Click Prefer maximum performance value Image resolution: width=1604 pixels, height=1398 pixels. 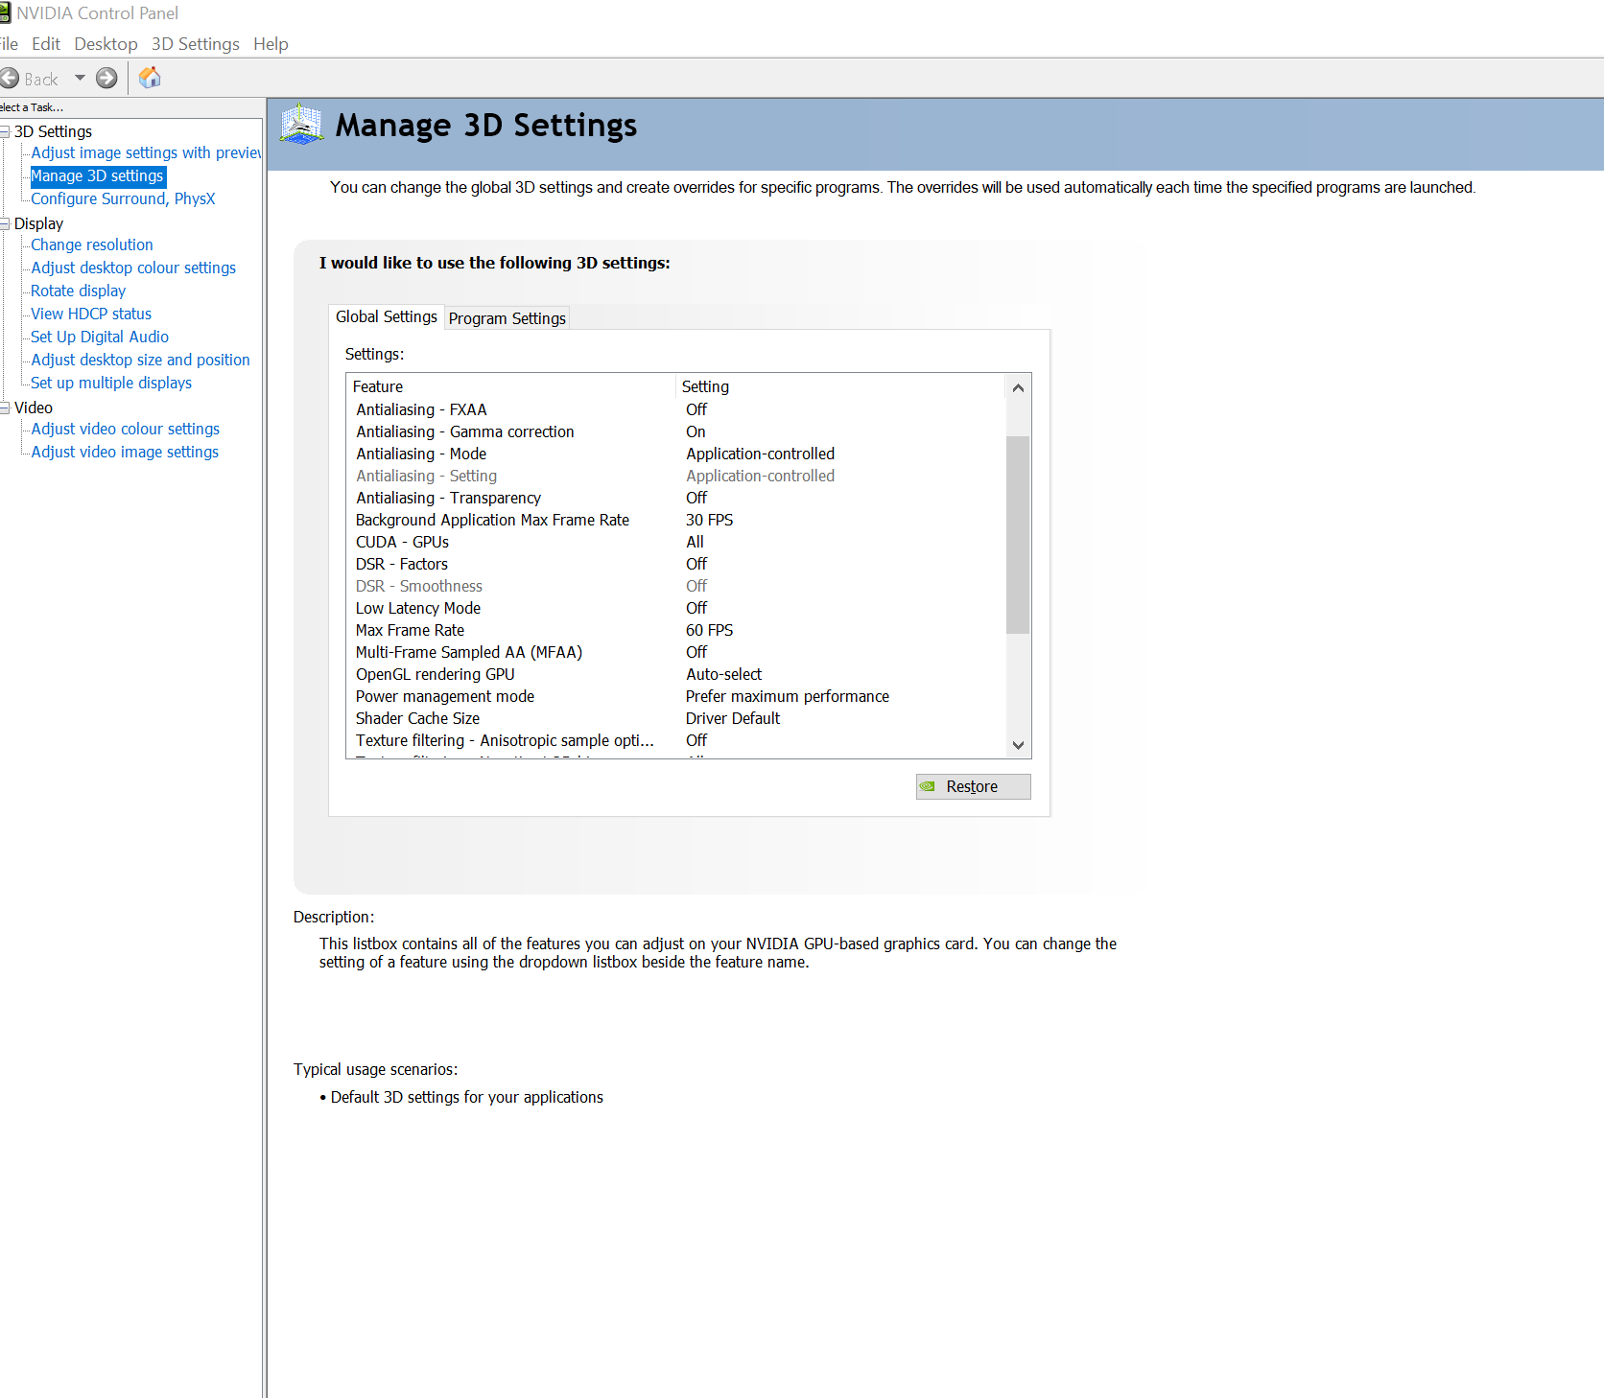(787, 696)
